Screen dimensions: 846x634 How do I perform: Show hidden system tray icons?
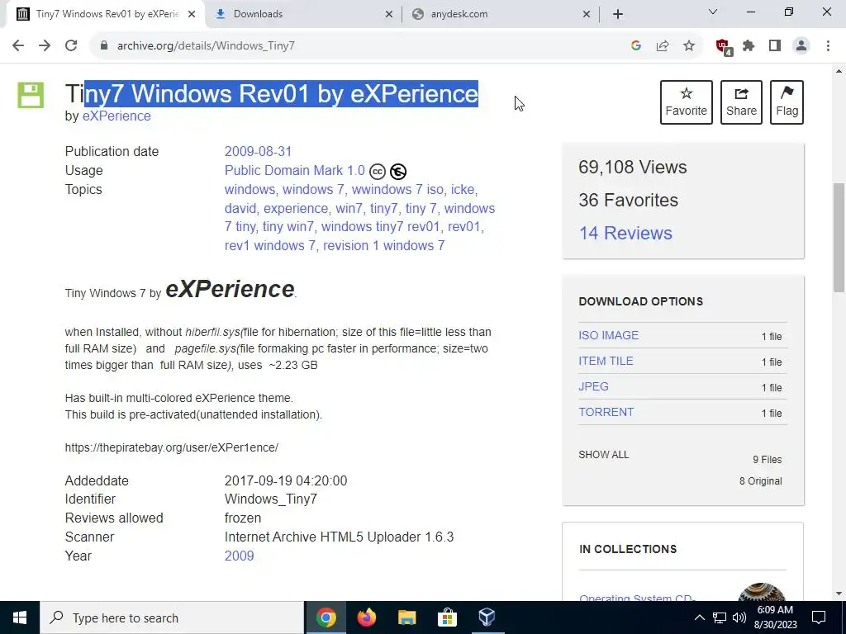point(699,617)
